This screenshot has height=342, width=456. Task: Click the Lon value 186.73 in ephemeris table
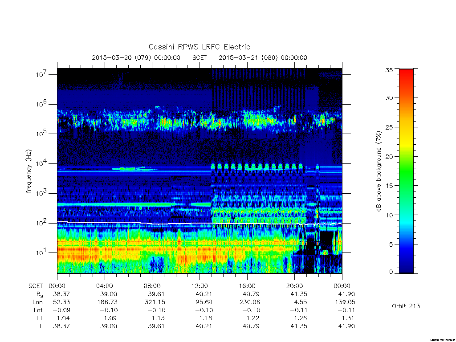107,302
